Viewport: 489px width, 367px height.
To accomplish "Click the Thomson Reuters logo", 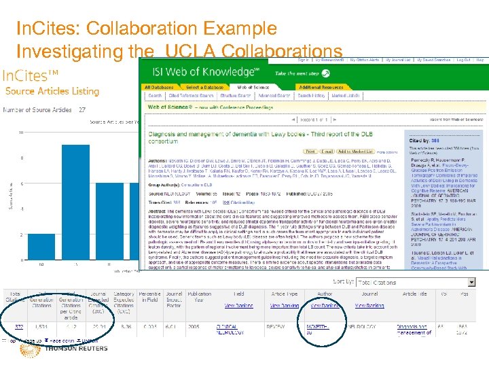I will point(64,350).
